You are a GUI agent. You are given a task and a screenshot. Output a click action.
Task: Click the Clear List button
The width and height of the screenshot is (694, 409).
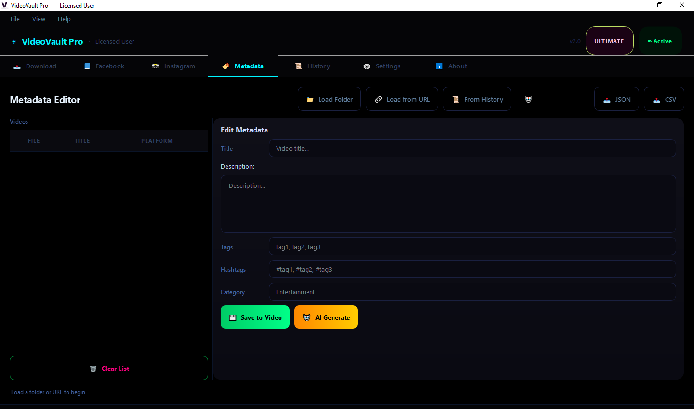[x=109, y=368]
